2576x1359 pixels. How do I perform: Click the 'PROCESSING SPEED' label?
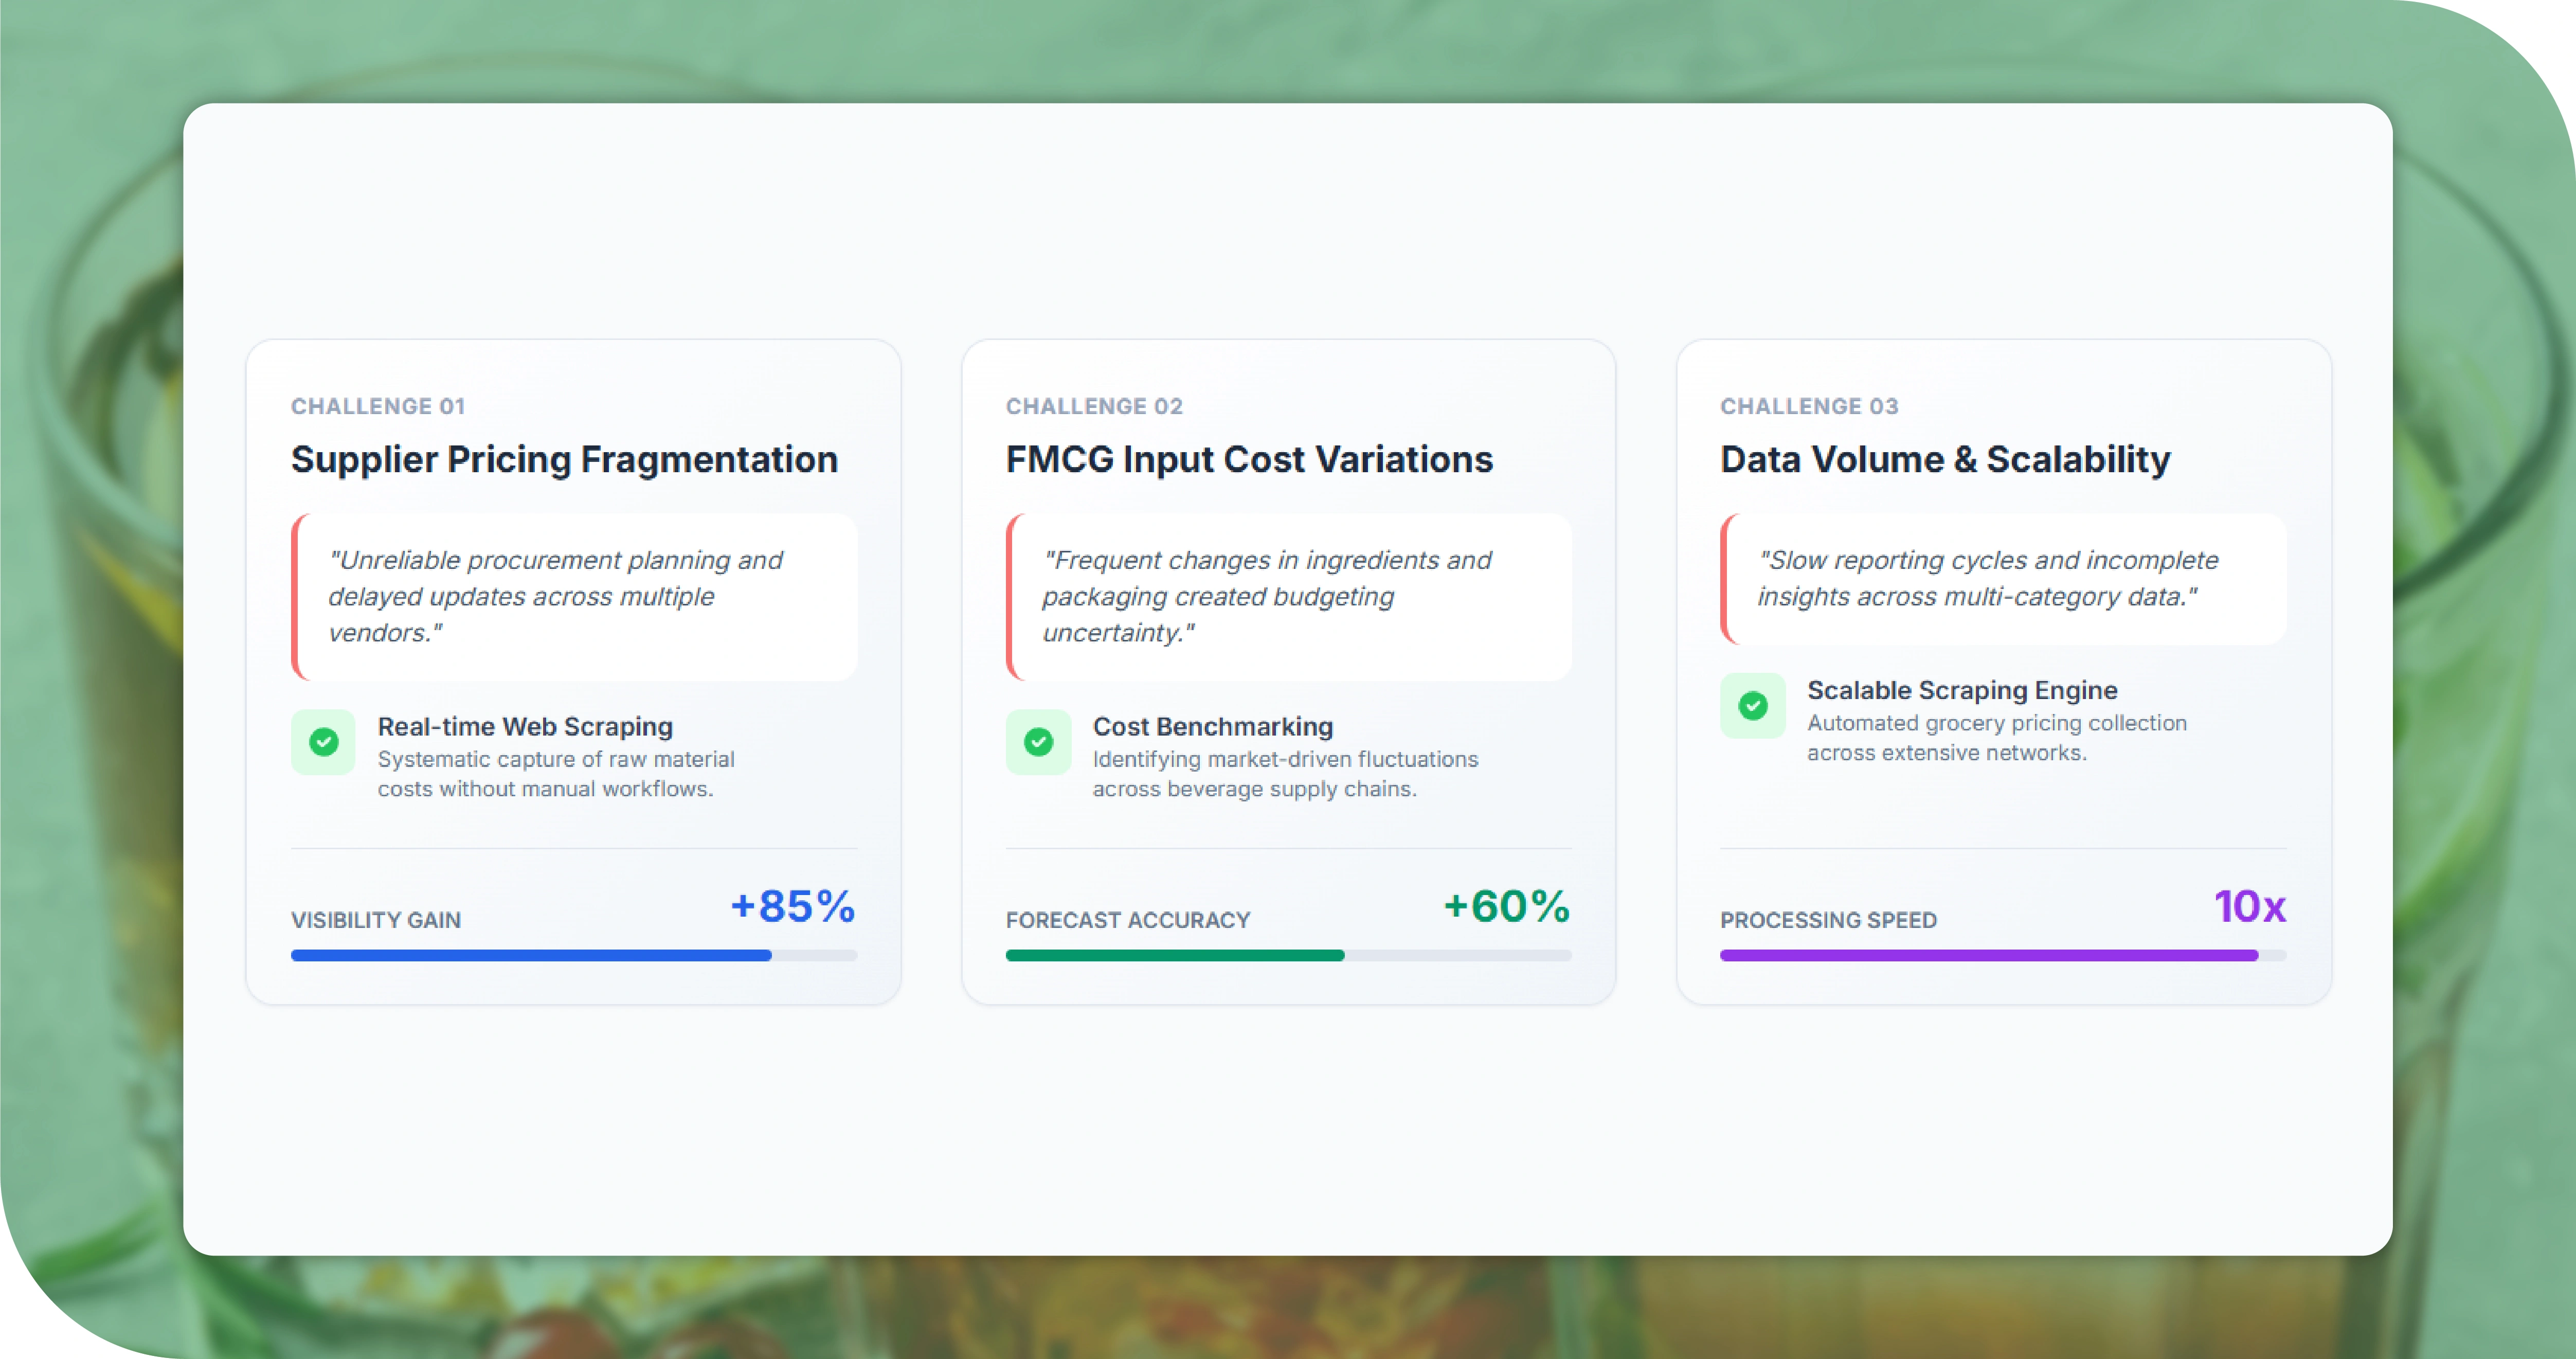pyautogui.click(x=1829, y=920)
